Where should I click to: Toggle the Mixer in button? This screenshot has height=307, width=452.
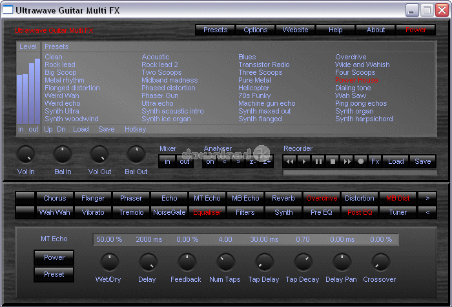tap(167, 162)
